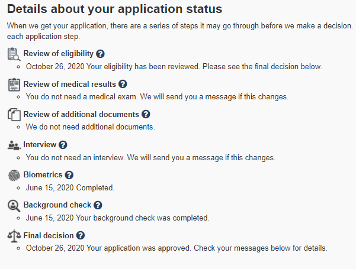The height and width of the screenshot is (269, 356).
Task: Click the Details about your application status title
Action: 115,10
